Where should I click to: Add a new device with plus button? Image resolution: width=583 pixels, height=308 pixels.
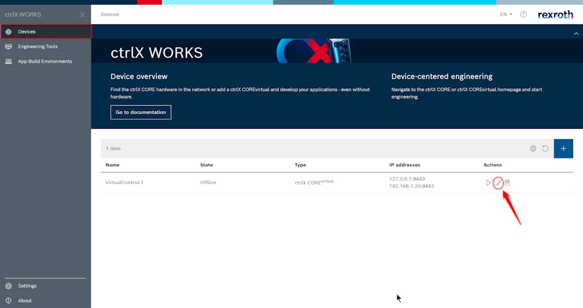[563, 148]
